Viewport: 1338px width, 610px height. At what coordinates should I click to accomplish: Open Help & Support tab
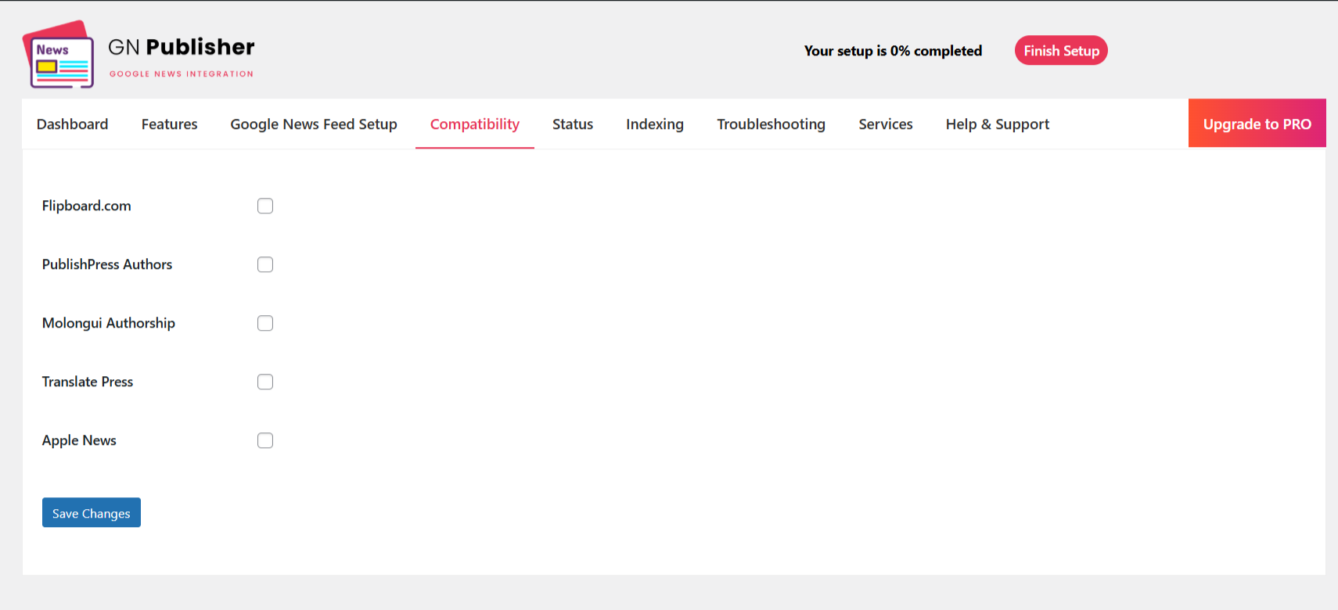tap(998, 124)
